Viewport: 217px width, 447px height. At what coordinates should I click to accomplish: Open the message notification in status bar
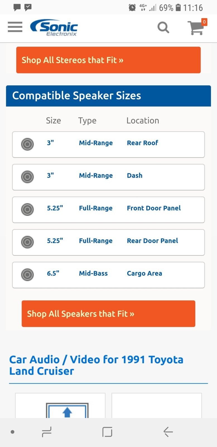[17, 7]
